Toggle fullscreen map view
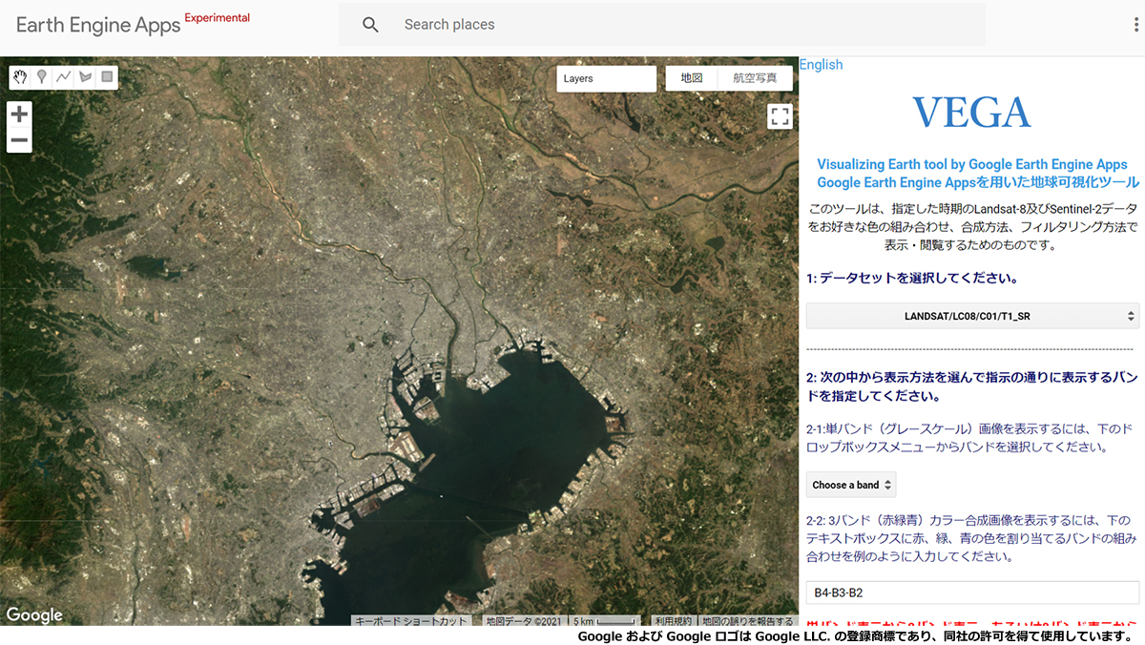The height and width of the screenshot is (645, 1145). point(781,116)
